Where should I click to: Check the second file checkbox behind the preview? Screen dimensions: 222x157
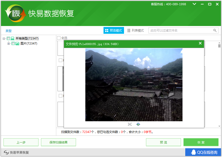[60, 96]
